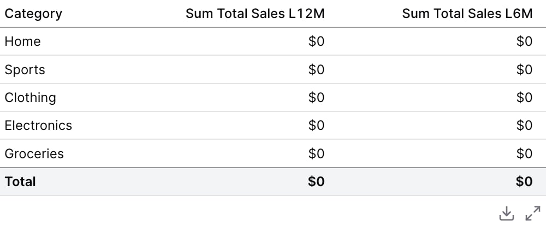Click the Total L12M sales value
Screen dimensions: 546x227
[316, 181]
